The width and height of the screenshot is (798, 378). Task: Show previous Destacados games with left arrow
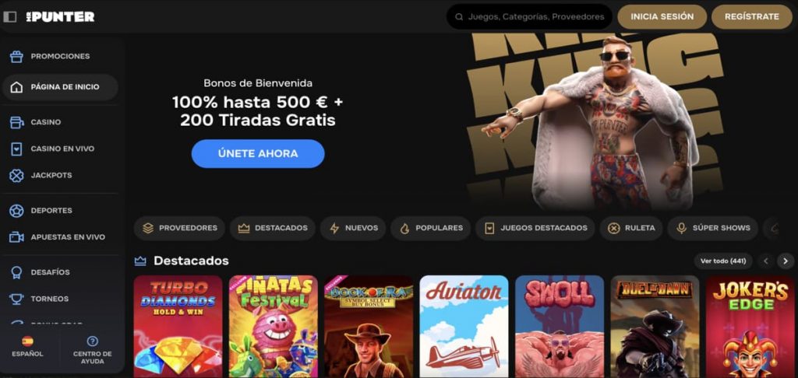click(765, 261)
